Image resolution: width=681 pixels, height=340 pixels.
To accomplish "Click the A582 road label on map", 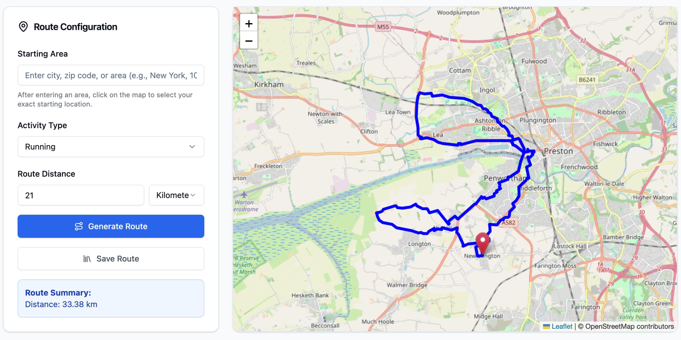I will point(508,223).
